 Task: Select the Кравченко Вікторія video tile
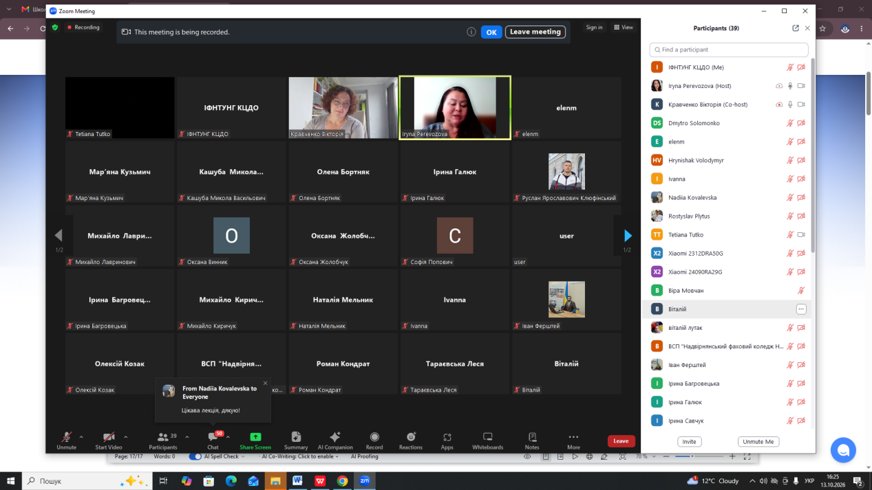point(343,108)
